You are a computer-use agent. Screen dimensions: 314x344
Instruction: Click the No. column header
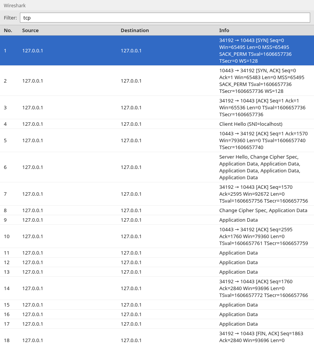tap(8, 30)
